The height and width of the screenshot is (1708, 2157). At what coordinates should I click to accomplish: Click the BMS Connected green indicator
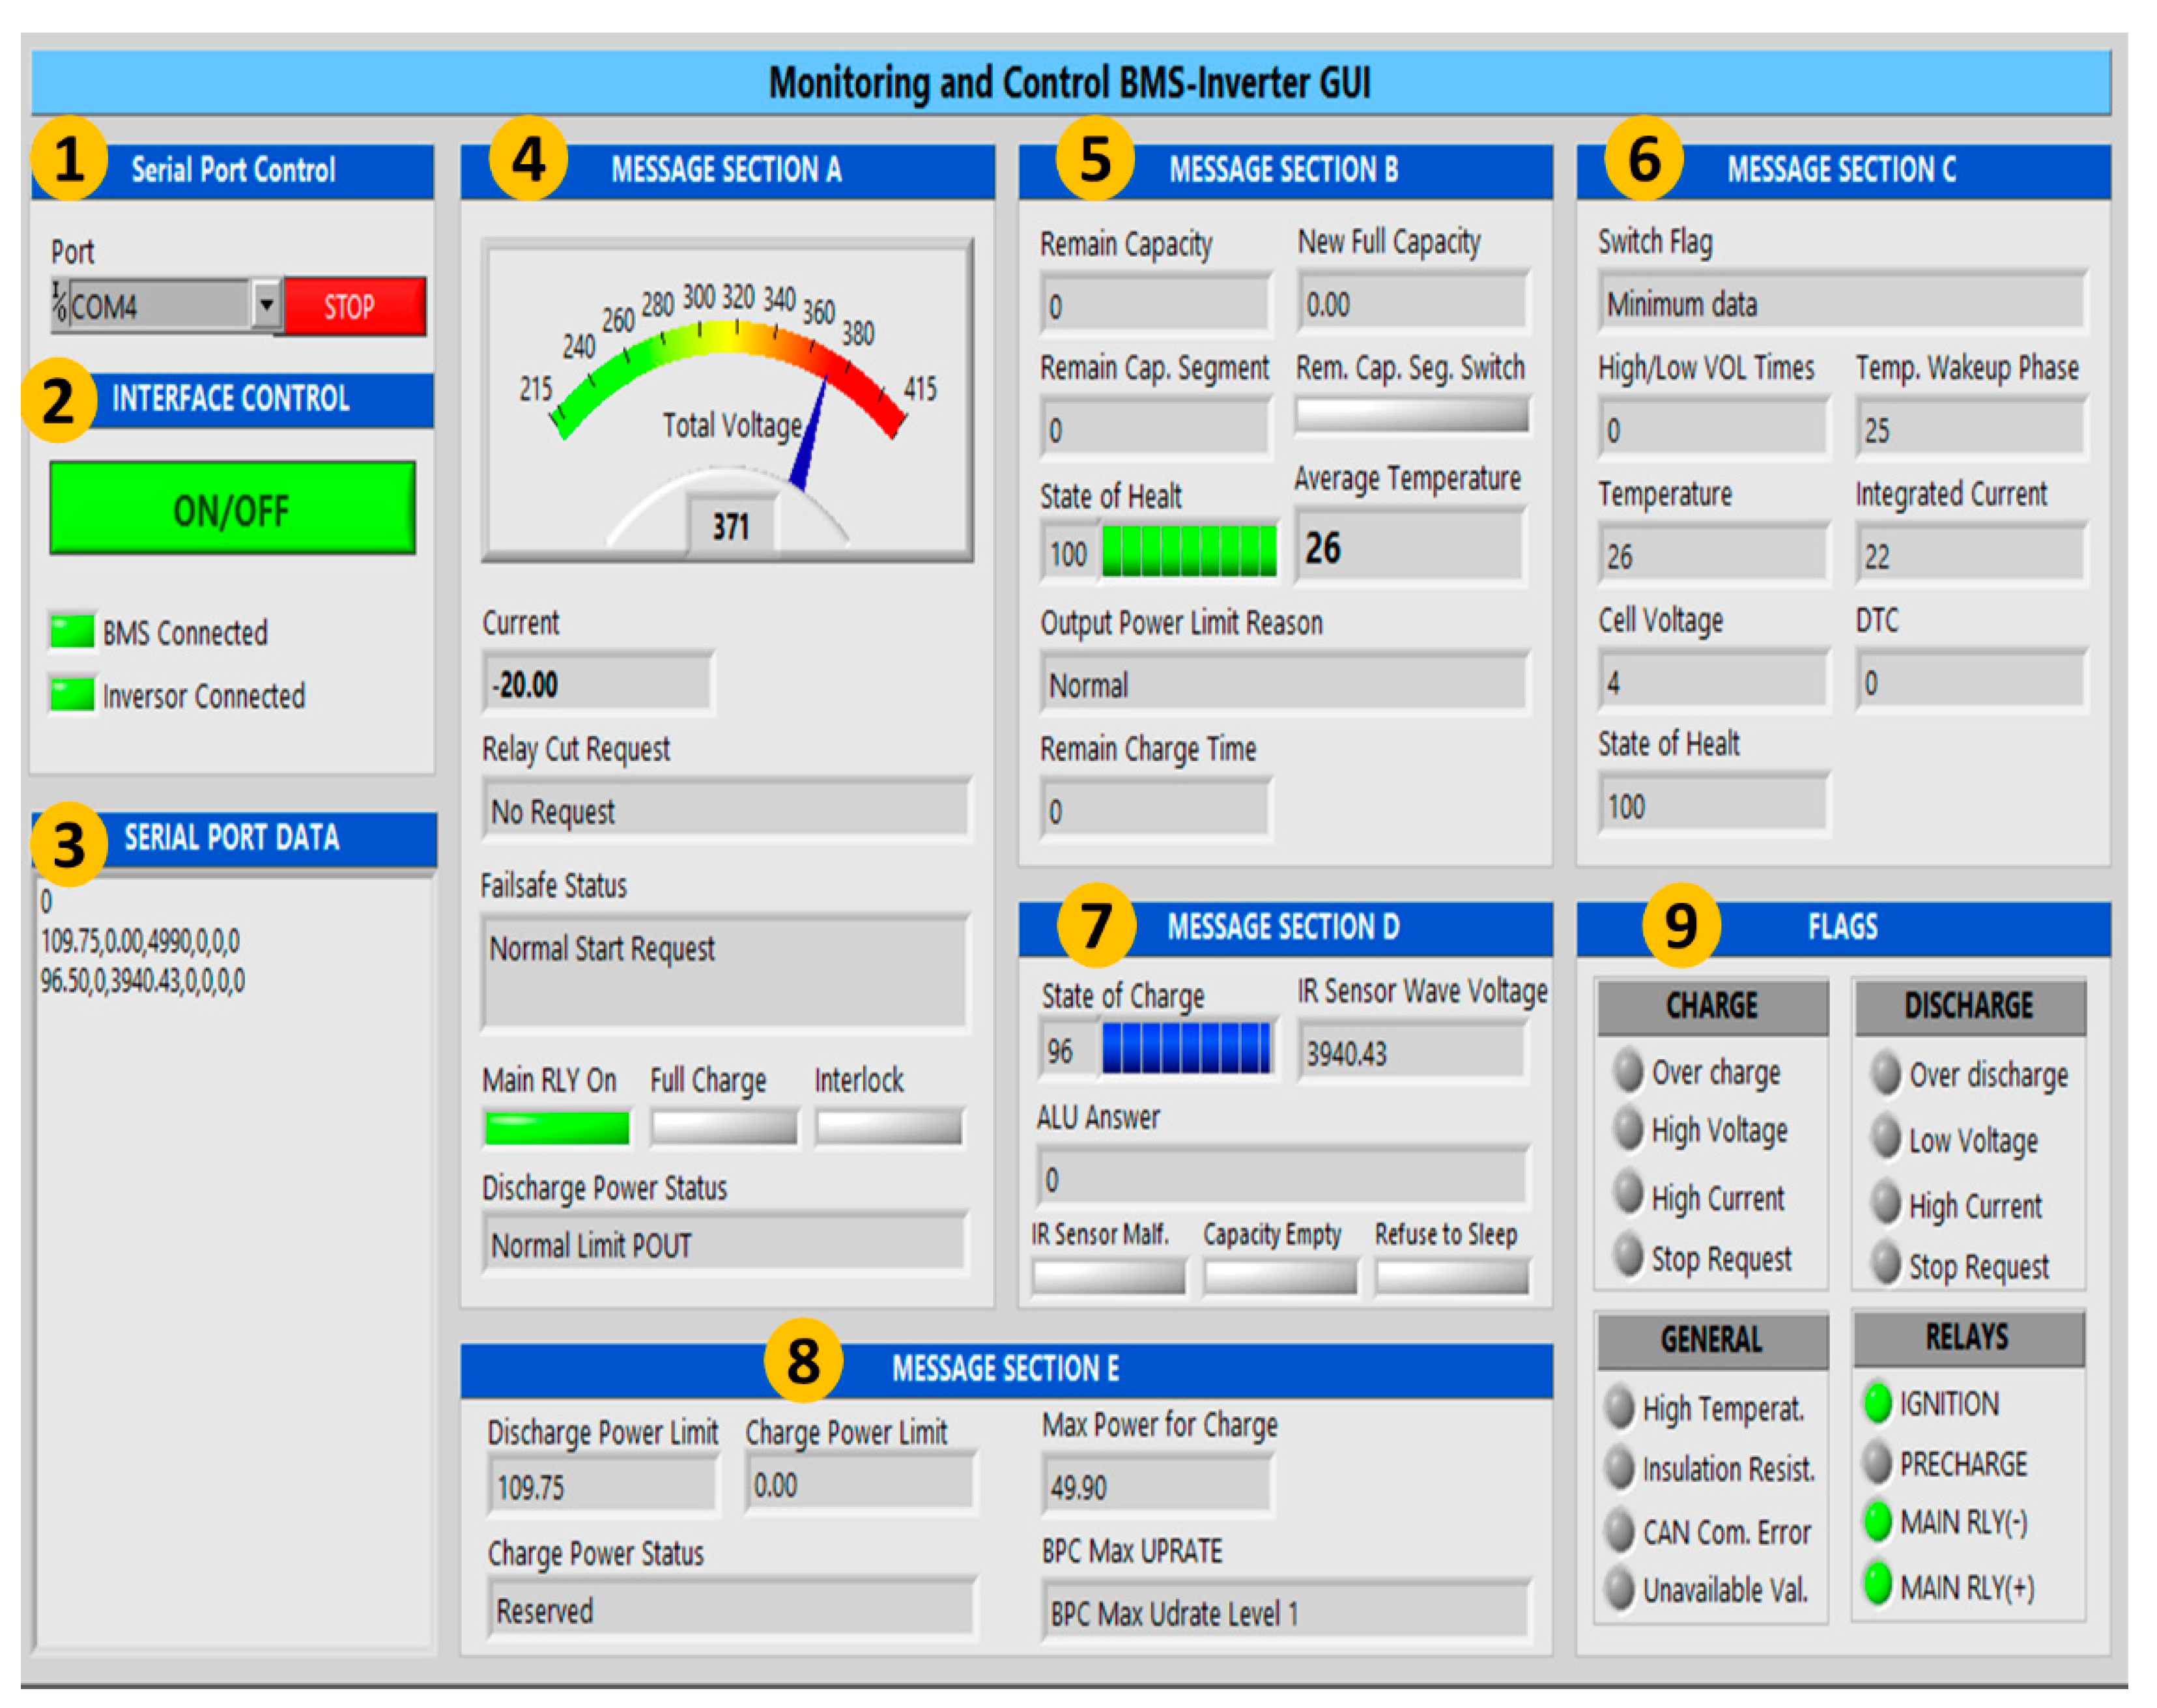coord(72,632)
